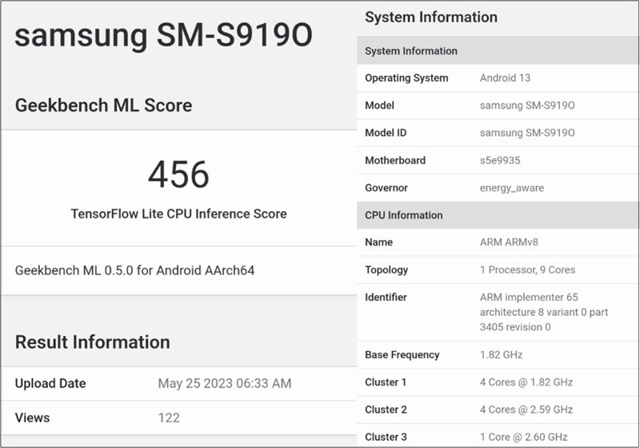Image resolution: width=640 pixels, height=448 pixels.
Task: Select 'Geekbench ML 0.5.0 for Android AArch64' text
Action: tap(134, 270)
